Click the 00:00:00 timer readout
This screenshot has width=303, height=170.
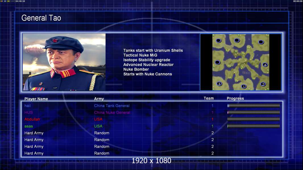(298, 1)
